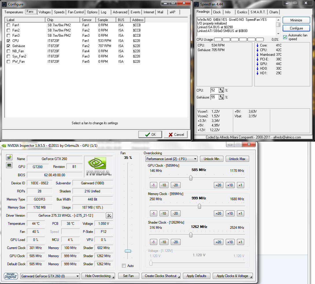
Task: Click the NVIDIA logo image
Action: (x=99, y=167)
